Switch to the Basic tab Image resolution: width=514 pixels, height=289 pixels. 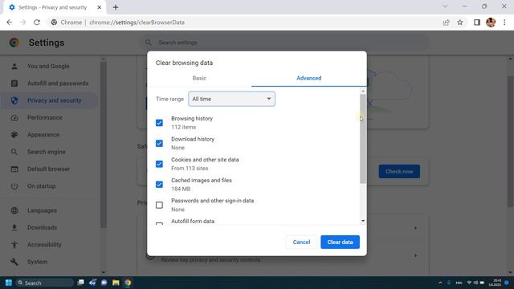(x=199, y=78)
